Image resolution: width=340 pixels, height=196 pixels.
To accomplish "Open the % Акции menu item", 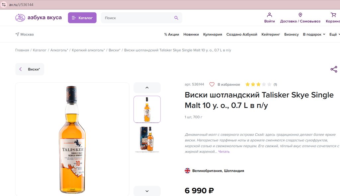I will click(172, 34).
